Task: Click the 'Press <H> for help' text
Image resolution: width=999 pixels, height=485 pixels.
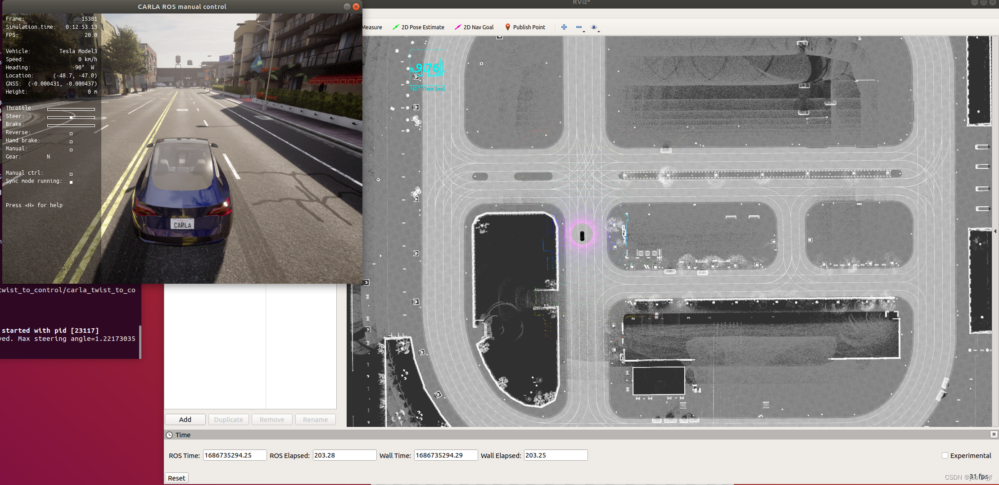Action: pyautogui.click(x=34, y=205)
